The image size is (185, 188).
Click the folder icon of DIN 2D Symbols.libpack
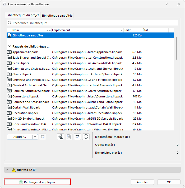9,119
